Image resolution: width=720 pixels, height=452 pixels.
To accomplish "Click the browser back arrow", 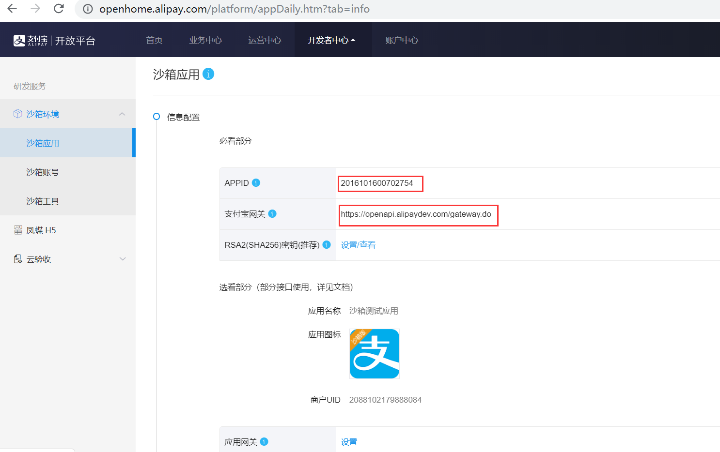I will (12, 8).
